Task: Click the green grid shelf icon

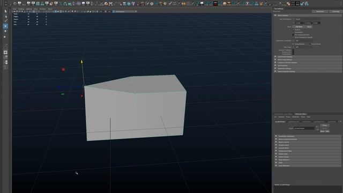Action: pos(38,4)
